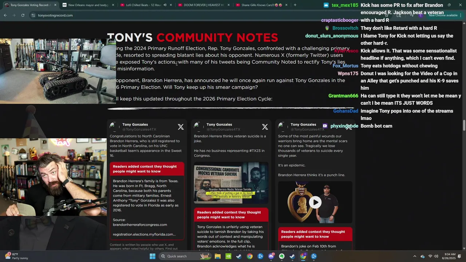Viewport: 466px width, 262px height.
Task: Close the DOOM FOREVER tab
Action: (228, 5)
